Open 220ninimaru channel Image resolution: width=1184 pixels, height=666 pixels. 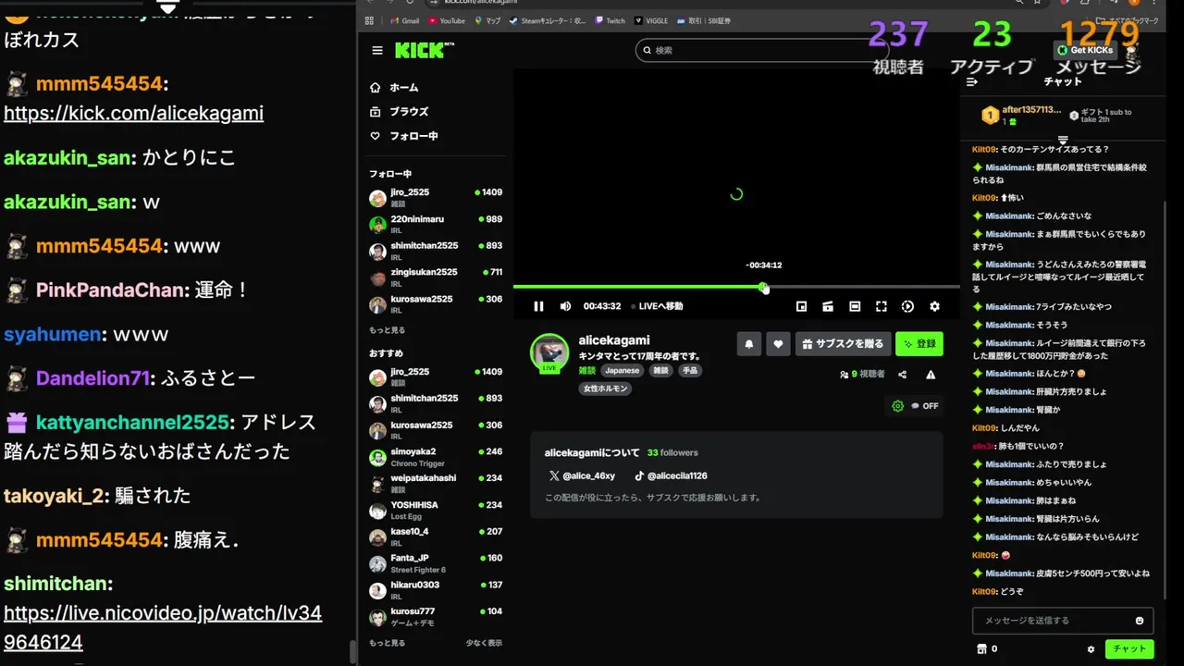point(435,224)
